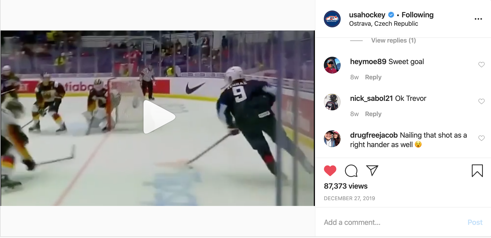Expand View replies (1)
The height and width of the screenshot is (238, 491).
click(393, 40)
